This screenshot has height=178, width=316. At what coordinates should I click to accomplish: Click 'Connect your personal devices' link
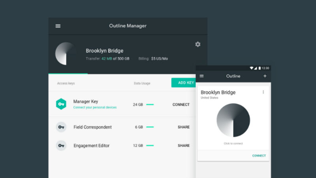(x=95, y=107)
